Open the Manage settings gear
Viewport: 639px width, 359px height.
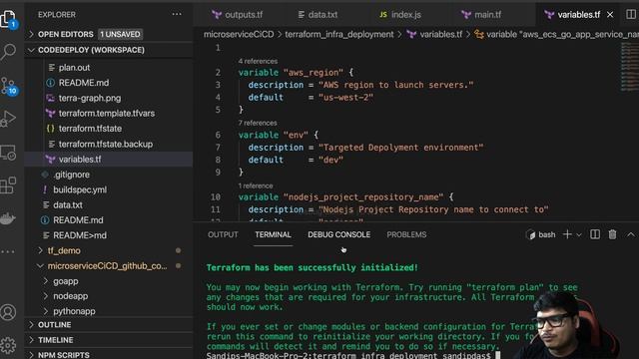pyautogui.click(x=8, y=346)
